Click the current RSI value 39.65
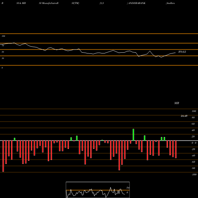This screenshot has height=198, width=198. point(182,52)
